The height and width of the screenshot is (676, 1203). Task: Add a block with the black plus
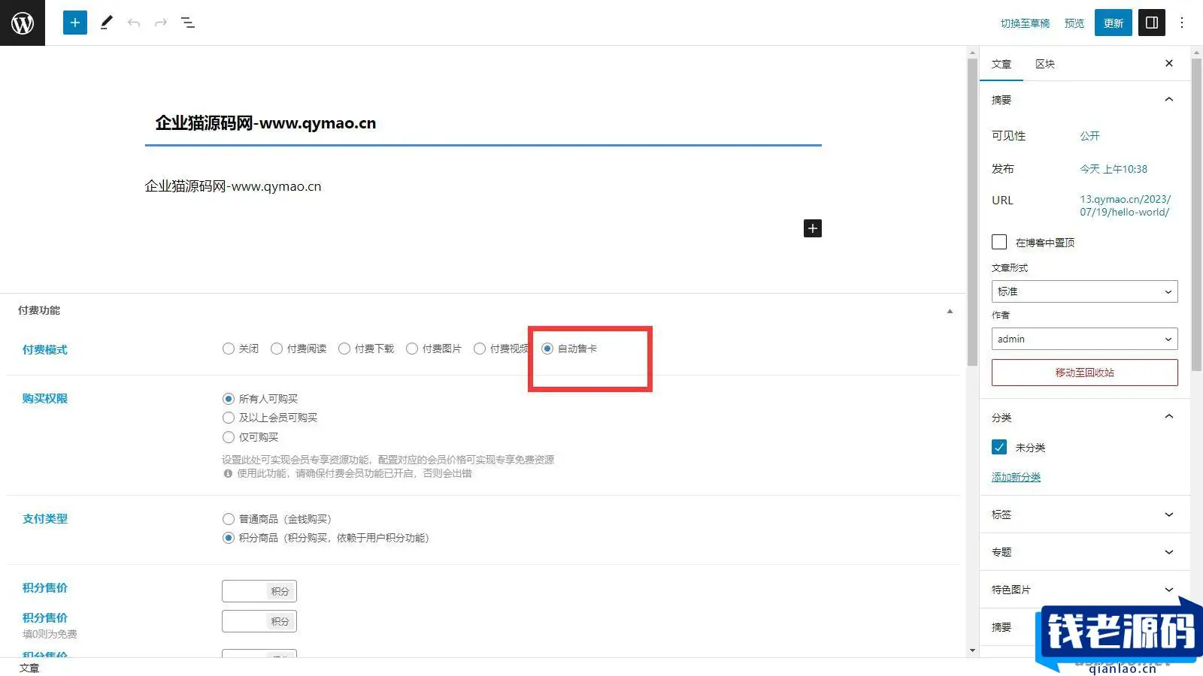[x=813, y=228]
